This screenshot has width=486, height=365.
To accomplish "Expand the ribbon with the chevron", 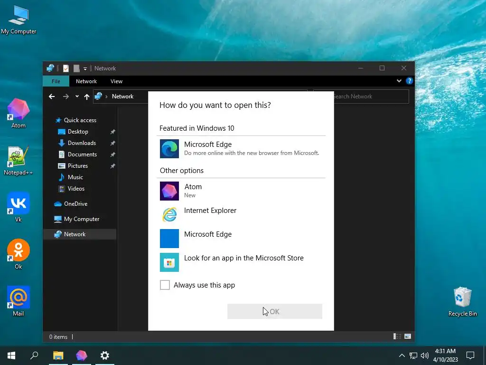I will coord(399,81).
